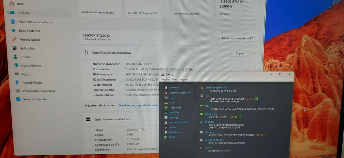Image resolution: width=344 pixels, height=158 pixels.
Task: Select text '476GB TEAM T253512GB (SATA (SSD))'
Action: (x=231, y=135)
